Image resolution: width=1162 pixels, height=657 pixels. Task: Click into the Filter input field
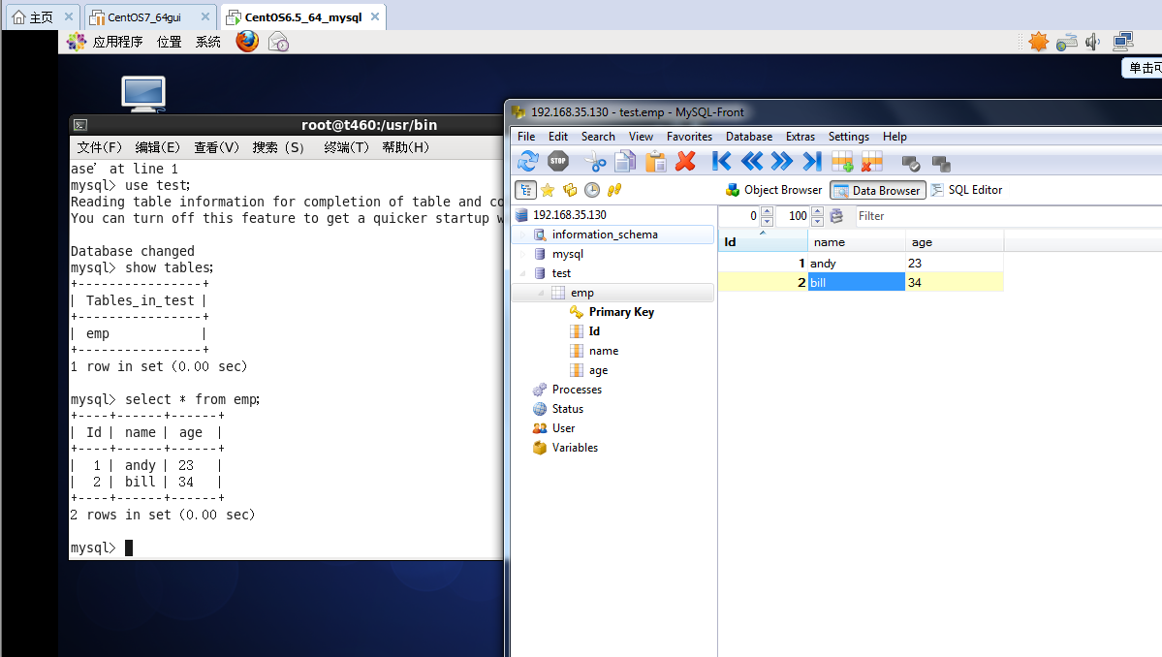click(1008, 215)
